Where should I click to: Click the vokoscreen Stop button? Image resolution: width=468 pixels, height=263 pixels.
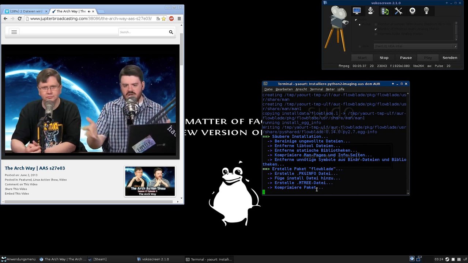coord(384,58)
